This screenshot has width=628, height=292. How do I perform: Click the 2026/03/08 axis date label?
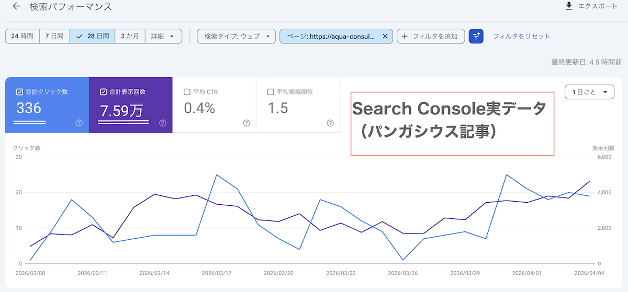30,273
